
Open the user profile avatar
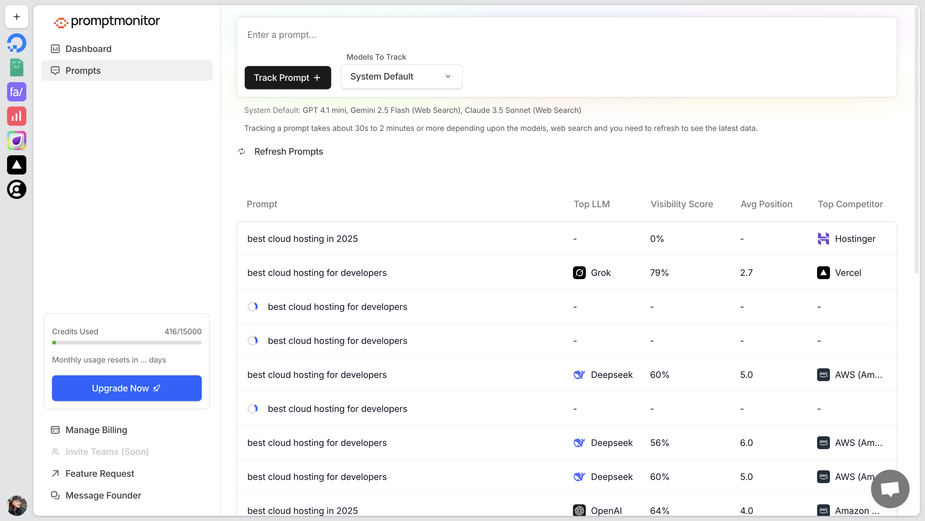pyautogui.click(x=16, y=505)
